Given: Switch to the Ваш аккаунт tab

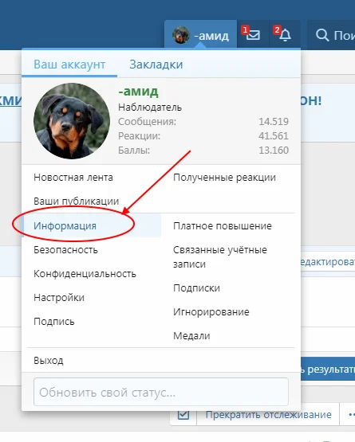Looking at the screenshot, I should (69, 65).
